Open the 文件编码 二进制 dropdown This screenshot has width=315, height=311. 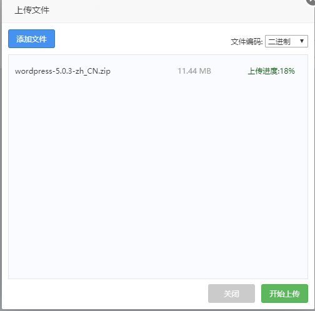click(x=286, y=41)
